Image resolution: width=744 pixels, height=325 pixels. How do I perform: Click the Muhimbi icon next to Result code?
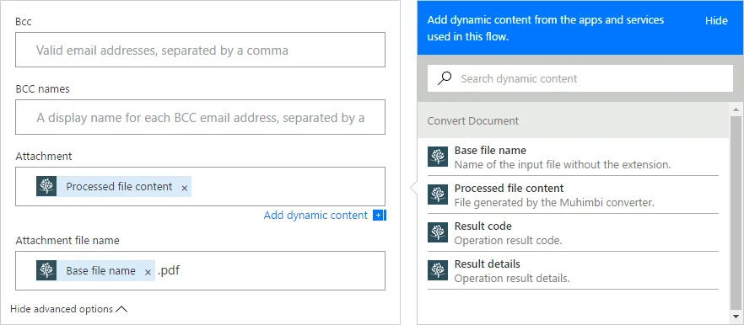(x=438, y=232)
